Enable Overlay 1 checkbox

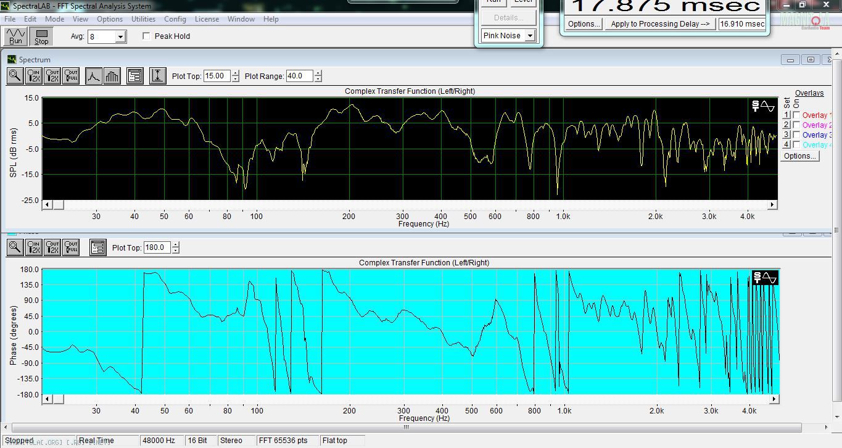[x=796, y=115]
